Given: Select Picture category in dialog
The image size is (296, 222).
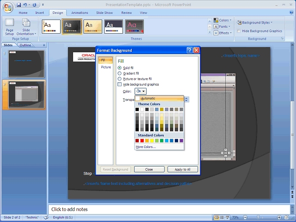Looking at the screenshot, I should pyautogui.click(x=106, y=67).
